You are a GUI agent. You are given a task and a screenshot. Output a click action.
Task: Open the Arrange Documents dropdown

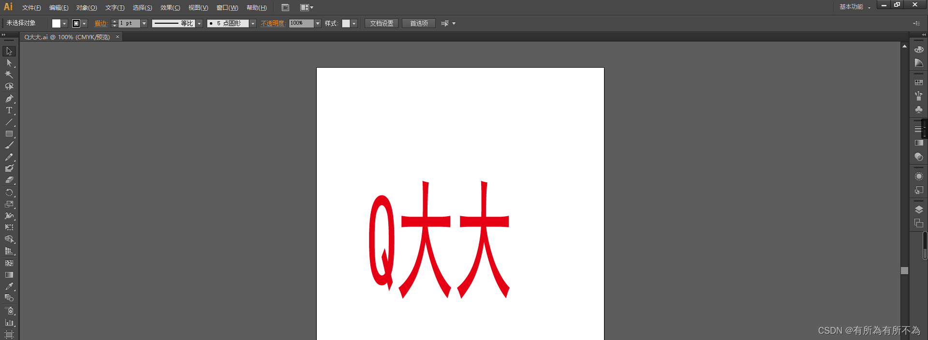click(307, 7)
